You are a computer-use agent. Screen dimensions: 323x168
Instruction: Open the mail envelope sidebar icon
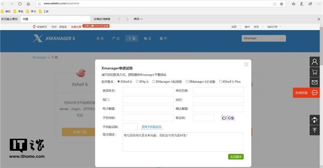(315, 82)
